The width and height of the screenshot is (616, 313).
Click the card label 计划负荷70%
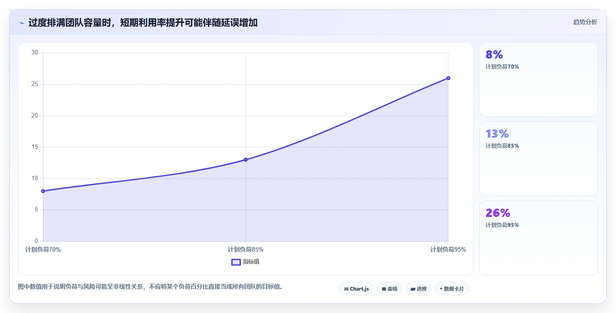point(502,67)
